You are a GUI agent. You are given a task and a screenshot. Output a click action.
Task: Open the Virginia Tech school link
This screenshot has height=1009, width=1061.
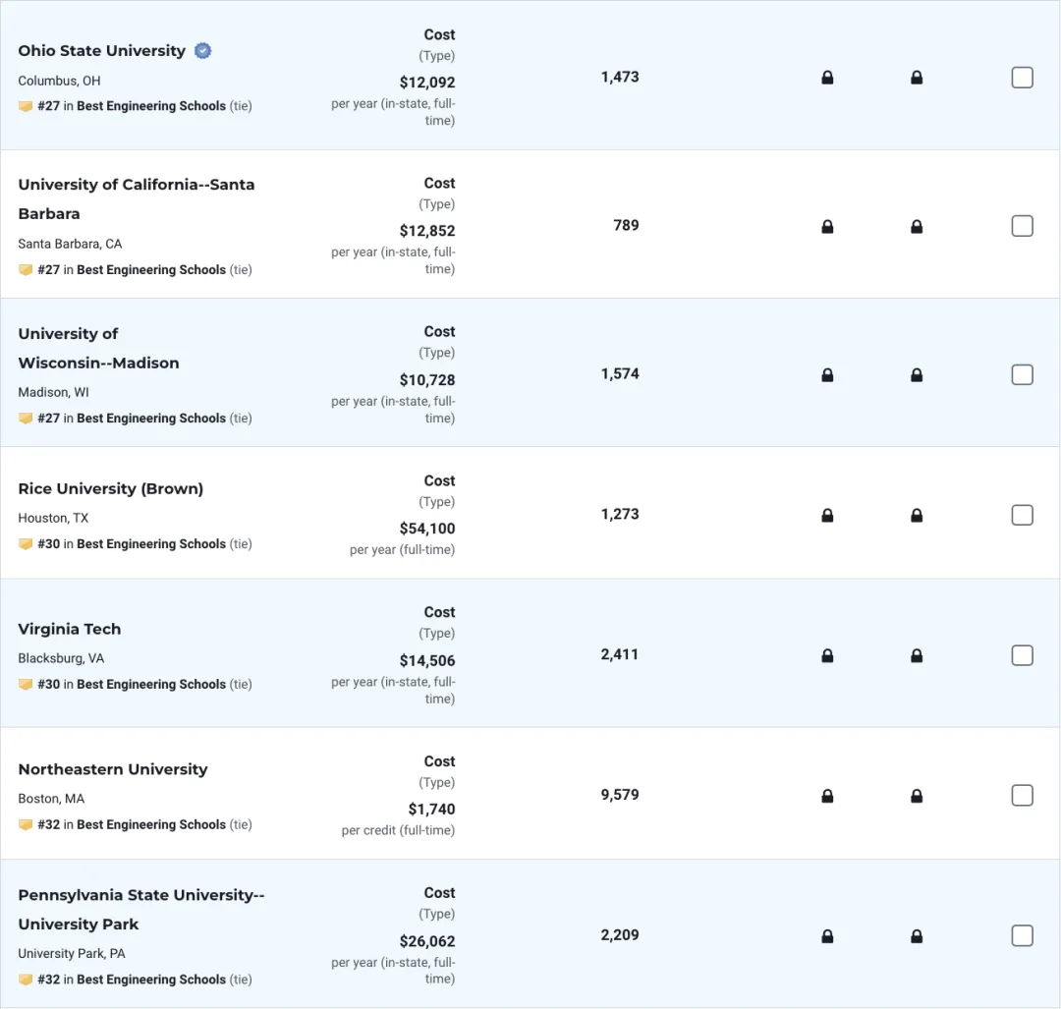click(70, 629)
